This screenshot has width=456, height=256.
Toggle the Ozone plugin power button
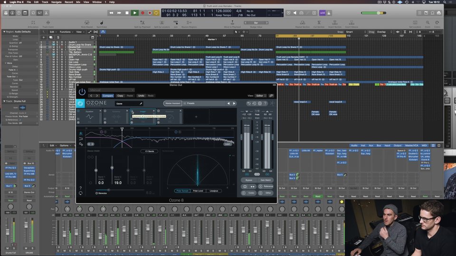pyautogui.click(x=82, y=92)
